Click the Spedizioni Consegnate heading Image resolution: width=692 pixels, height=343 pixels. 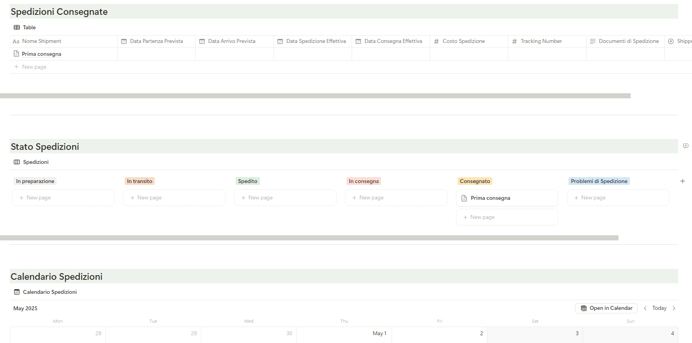point(59,12)
